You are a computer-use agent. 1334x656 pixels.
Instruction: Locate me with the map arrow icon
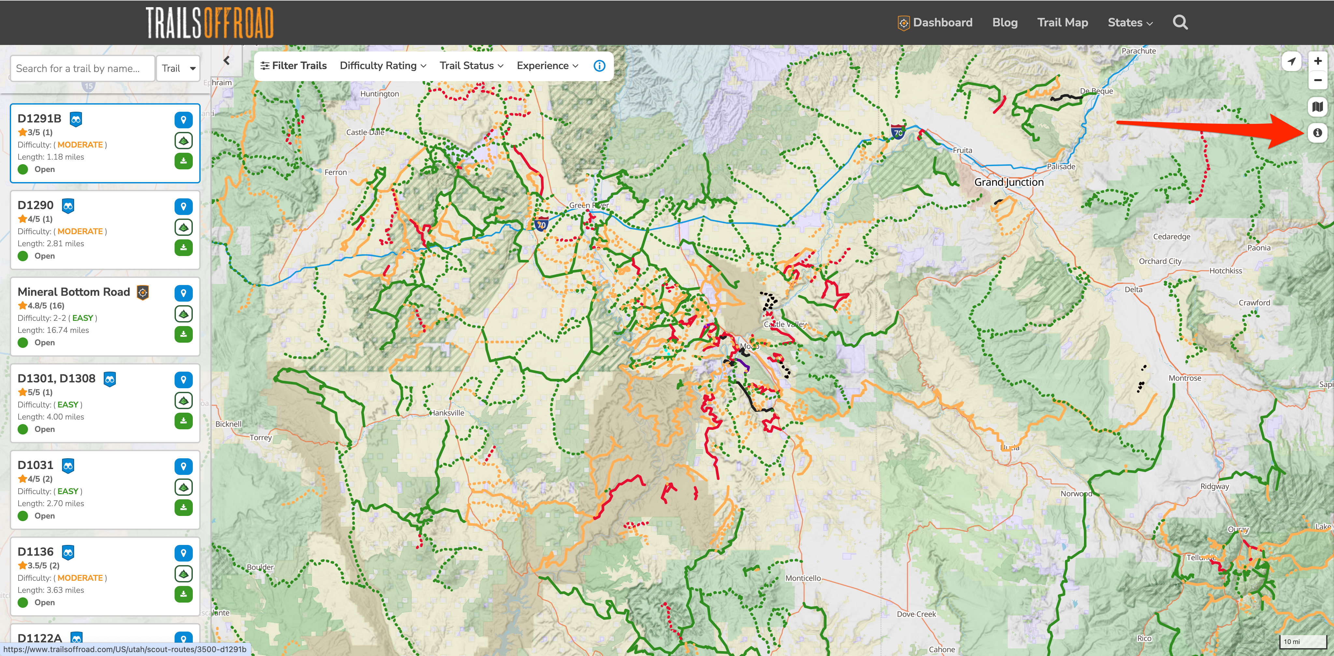pos(1292,61)
